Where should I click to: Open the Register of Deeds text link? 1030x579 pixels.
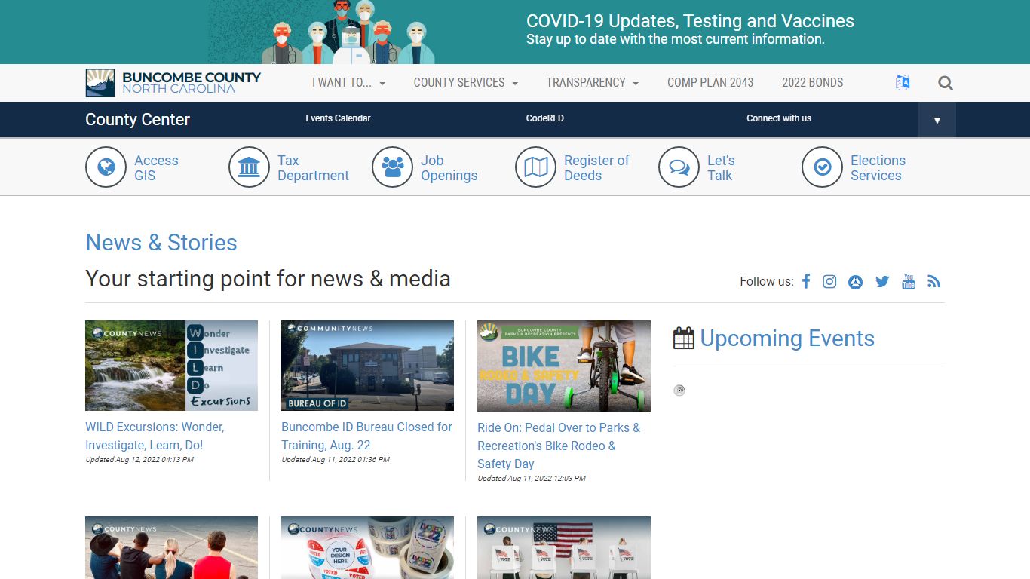pyautogui.click(x=596, y=168)
